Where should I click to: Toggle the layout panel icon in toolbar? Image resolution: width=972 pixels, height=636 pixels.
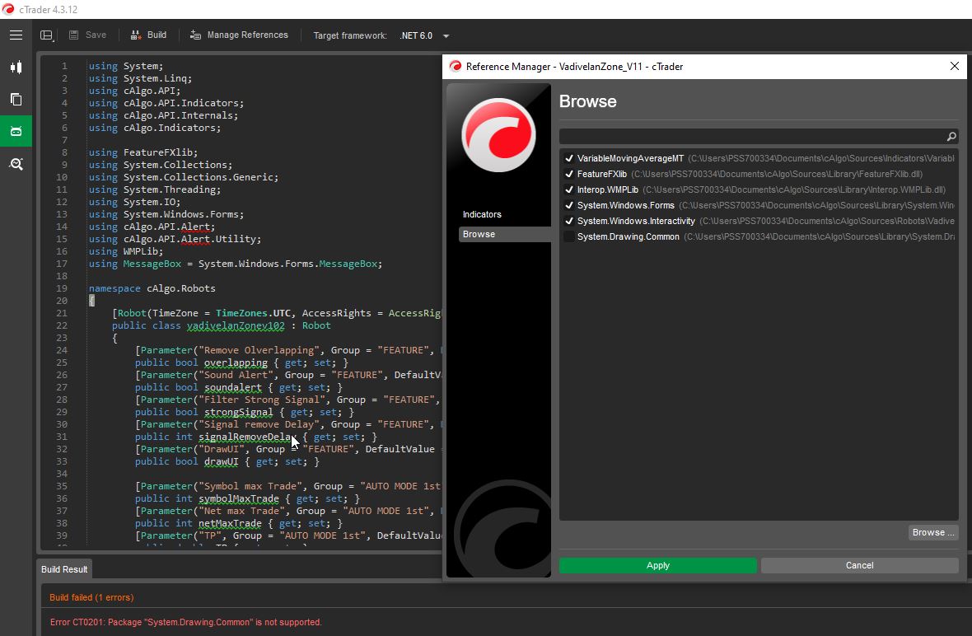point(46,35)
